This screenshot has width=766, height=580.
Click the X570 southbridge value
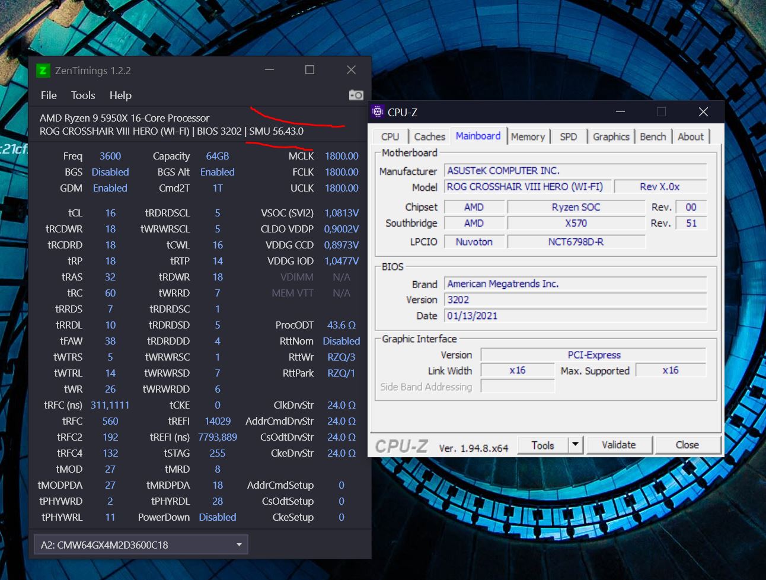click(576, 223)
